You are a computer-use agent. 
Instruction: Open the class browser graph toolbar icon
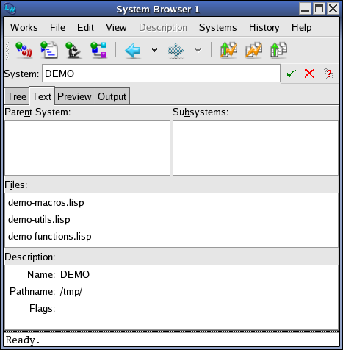pos(98,50)
